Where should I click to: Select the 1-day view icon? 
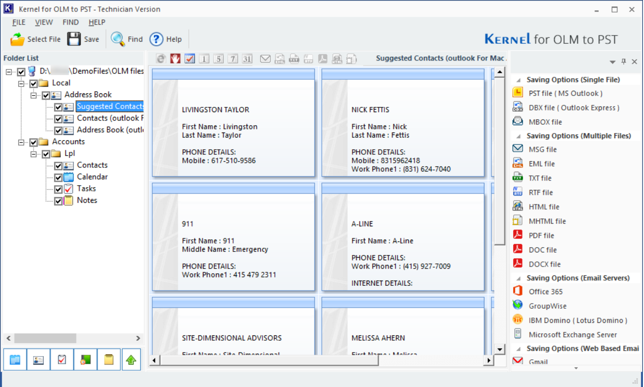pos(204,59)
